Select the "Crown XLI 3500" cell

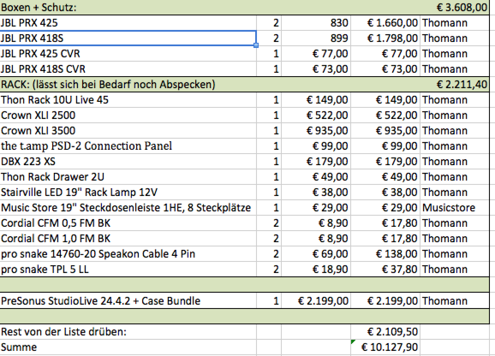tap(128, 131)
